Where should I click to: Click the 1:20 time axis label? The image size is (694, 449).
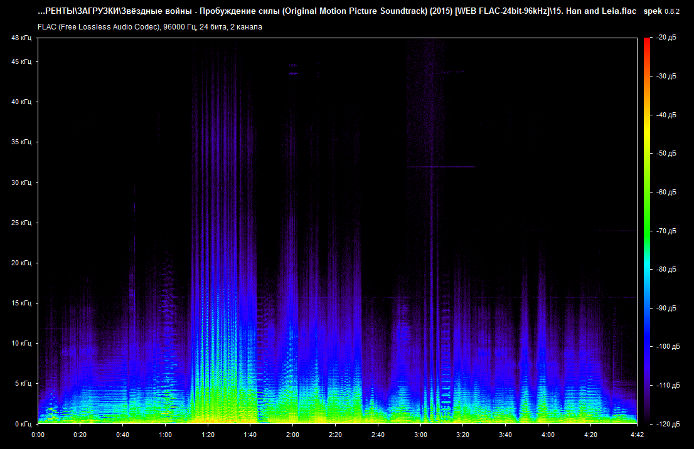pyautogui.click(x=208, y=434)
